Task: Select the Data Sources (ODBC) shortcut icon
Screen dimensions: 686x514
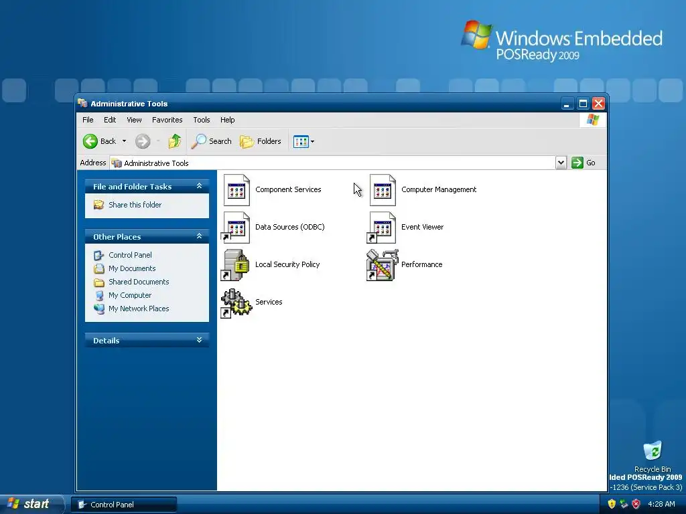Action: pos(235,228)
